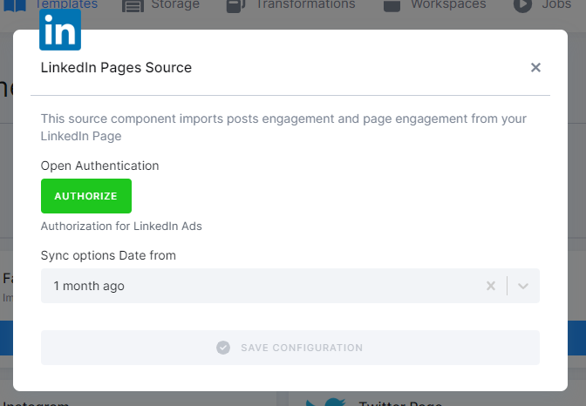Click the Save Configuration checkmark icon

[x=223, y=348]
